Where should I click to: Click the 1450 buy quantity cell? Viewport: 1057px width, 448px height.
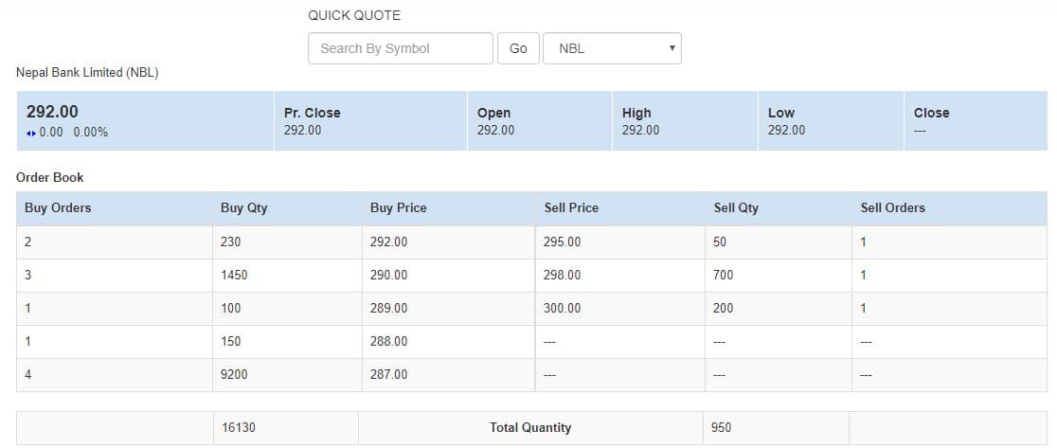pyautogui.click(x=287, y=275)
